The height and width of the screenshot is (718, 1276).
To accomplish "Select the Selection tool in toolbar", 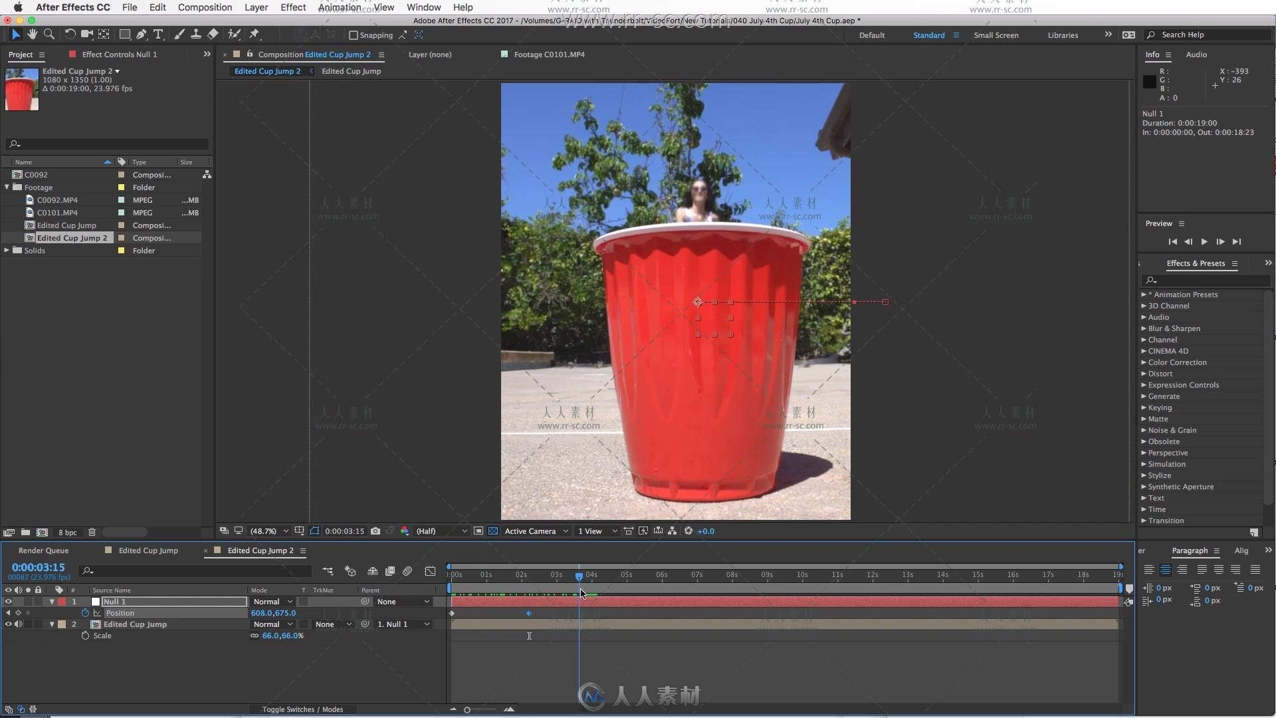I will 15,34.
